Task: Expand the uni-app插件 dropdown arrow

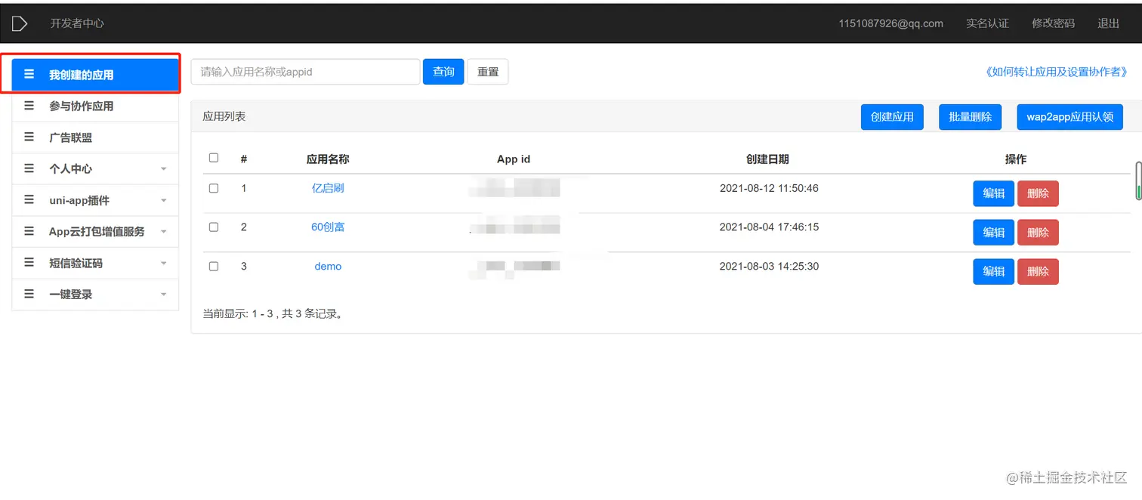Action: tap(164, 201)
